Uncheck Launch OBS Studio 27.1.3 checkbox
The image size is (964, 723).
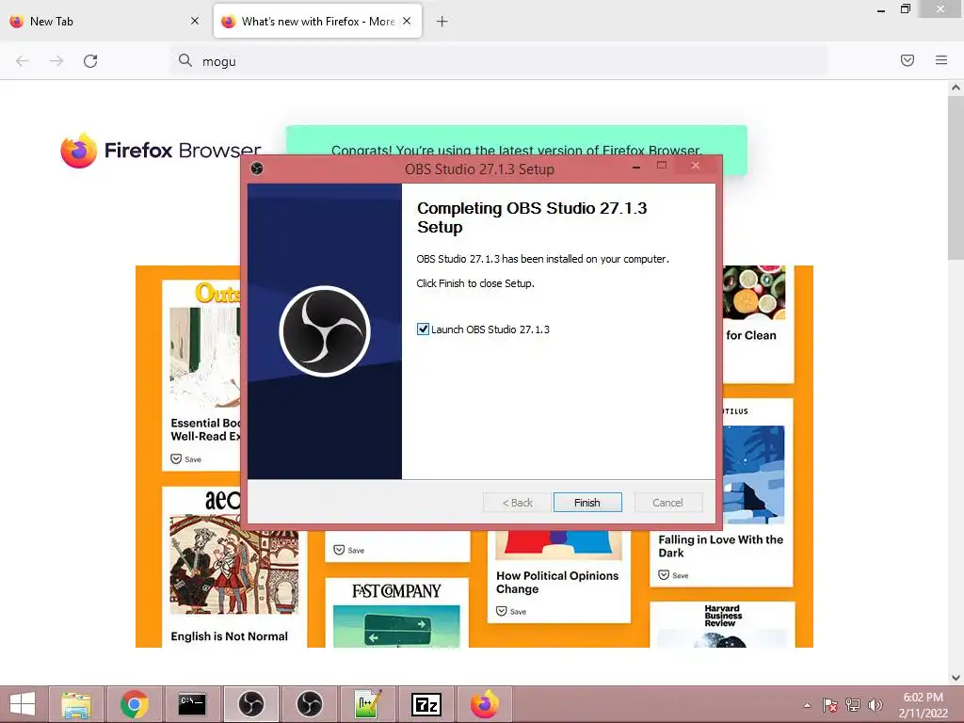[423, 329]
